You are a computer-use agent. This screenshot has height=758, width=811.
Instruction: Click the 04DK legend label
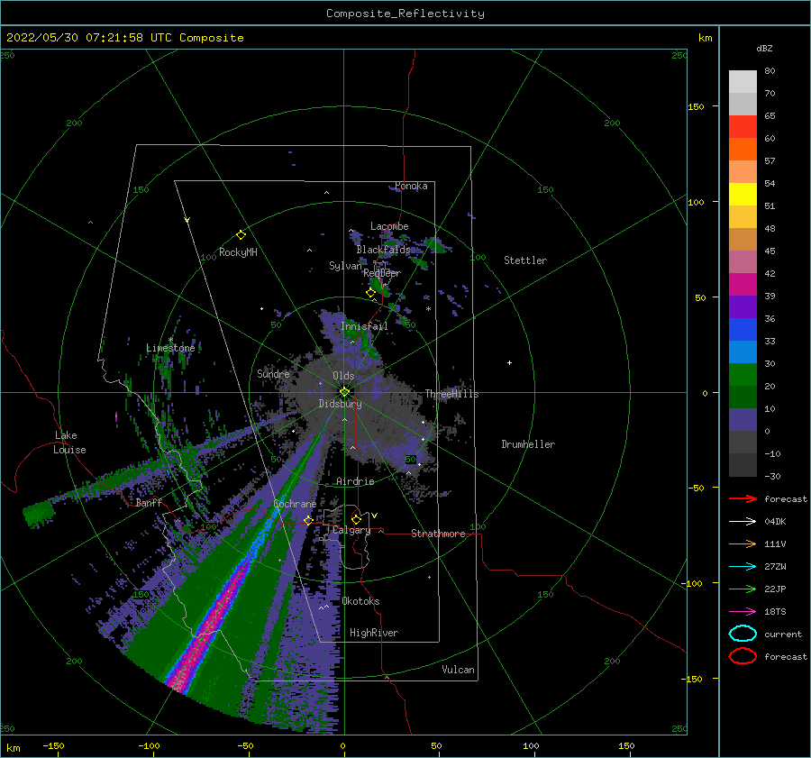775,522
